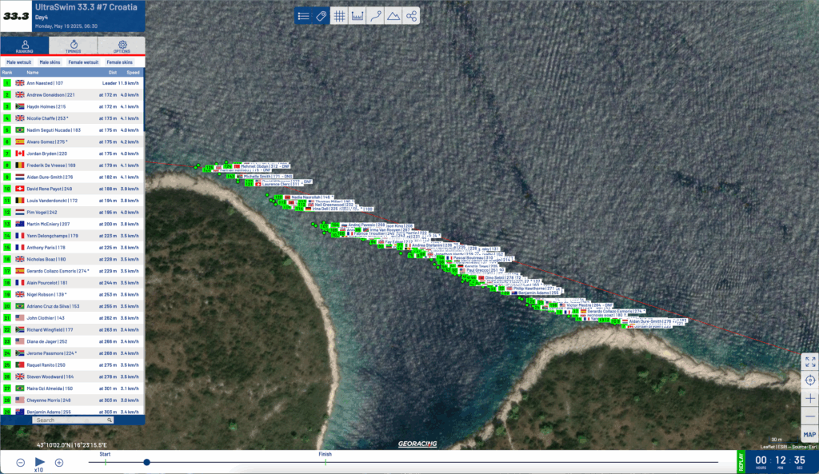
Task: Open the share icon in top toolbar
Action: 412,16
